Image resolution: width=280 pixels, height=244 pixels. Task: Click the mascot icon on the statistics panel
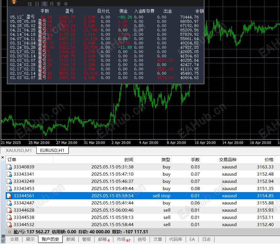(x=14, y=2)
